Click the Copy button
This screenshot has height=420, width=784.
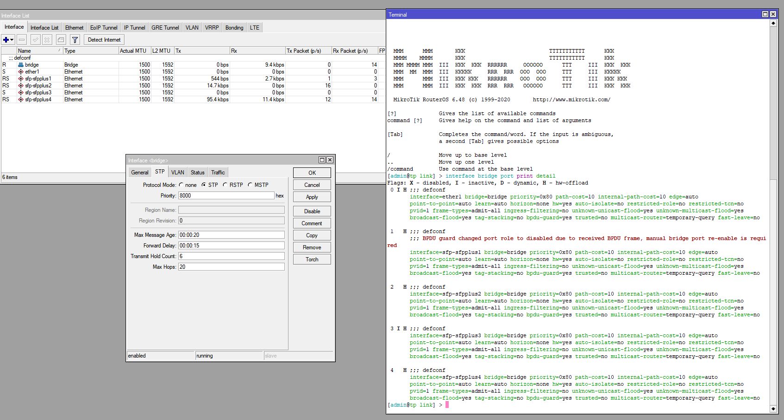(312, 235)
